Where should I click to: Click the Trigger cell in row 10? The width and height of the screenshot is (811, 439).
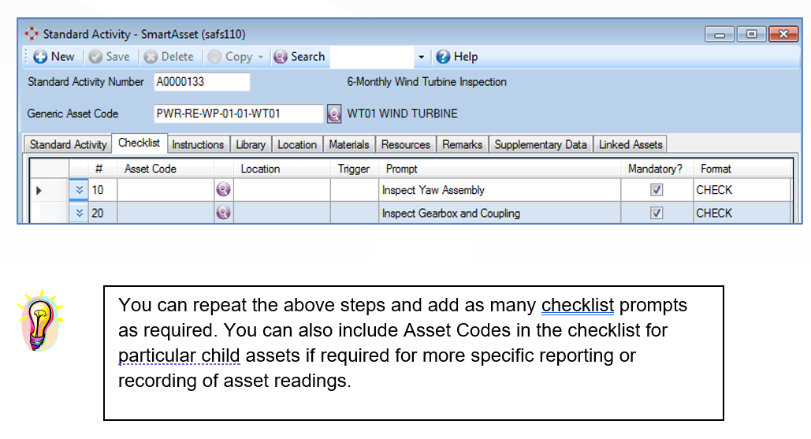click(355, 190)
